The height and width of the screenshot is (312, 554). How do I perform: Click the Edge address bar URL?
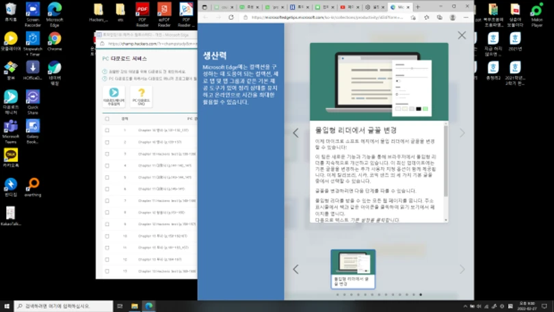pos(327,17)
